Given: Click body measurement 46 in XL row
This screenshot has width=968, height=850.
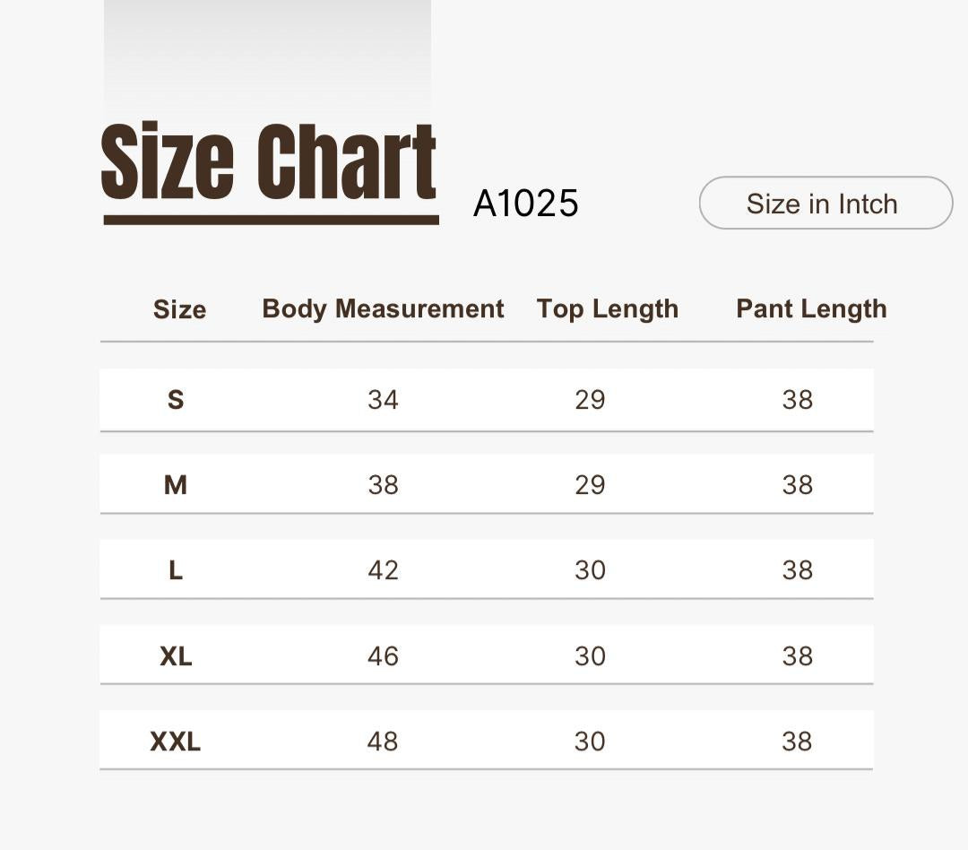Looking at the screenshot, I should tap(383, 656).
